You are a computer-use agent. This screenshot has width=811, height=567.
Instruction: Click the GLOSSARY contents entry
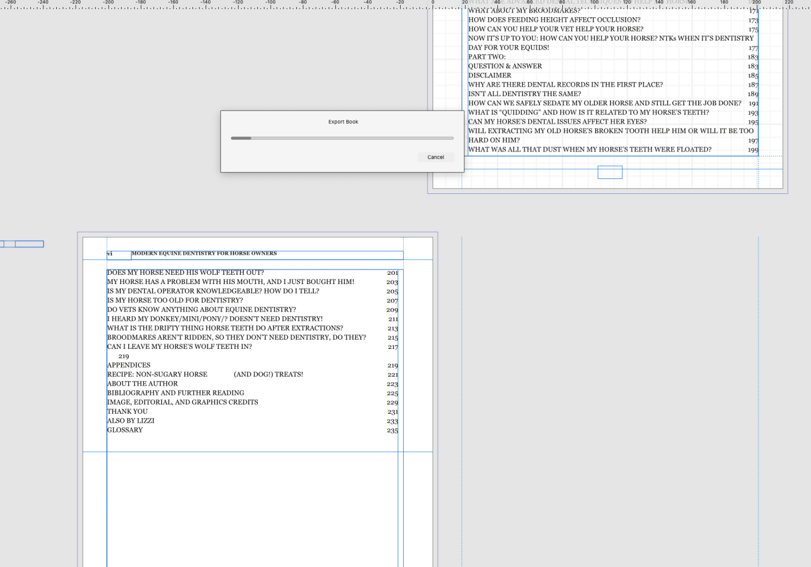[x=125, y=430]
